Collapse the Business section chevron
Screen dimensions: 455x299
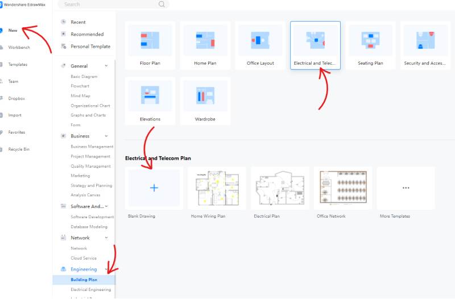point(106,136)
